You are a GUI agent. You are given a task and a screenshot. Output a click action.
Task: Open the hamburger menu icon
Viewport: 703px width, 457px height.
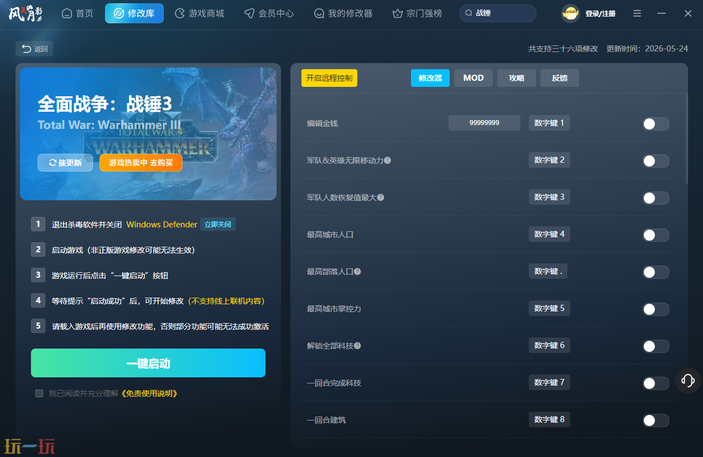point(637,13)
